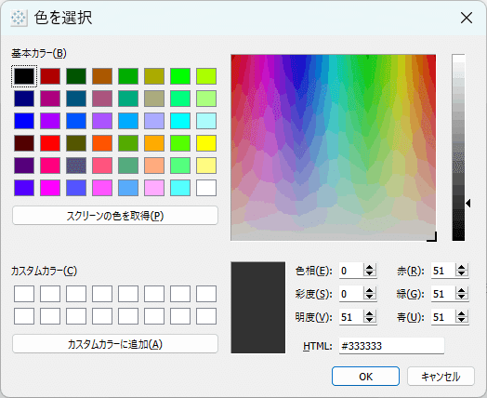Select the magenta basic color swatch
Viewport: 487px width, 398px height.
pyautogui.click(x=50, y=188)
